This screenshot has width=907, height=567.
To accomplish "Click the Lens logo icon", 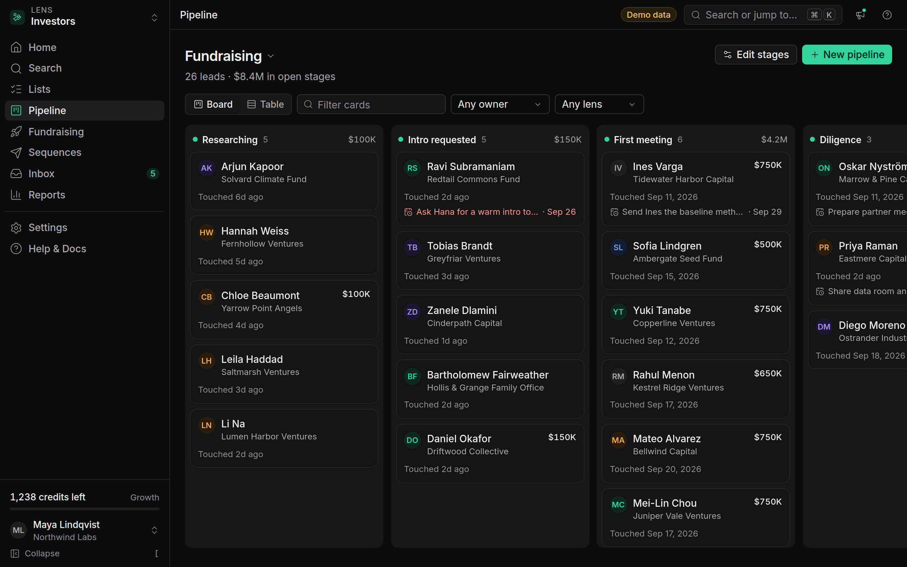I will 17,17.
